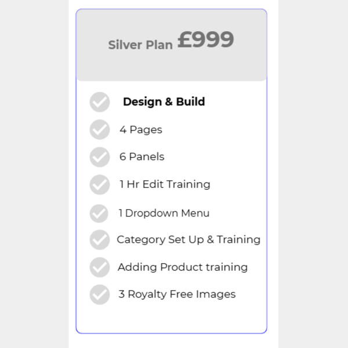348x348 pixels.
Task: Click the 1 Dropdown Menu feature text
Action: [164, 213]
